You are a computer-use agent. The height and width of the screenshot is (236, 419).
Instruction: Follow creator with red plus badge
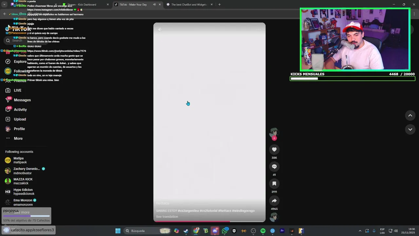tap(274, 138)
